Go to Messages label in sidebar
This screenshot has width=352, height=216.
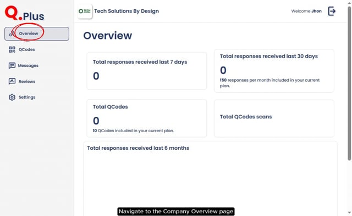(28, 66)
